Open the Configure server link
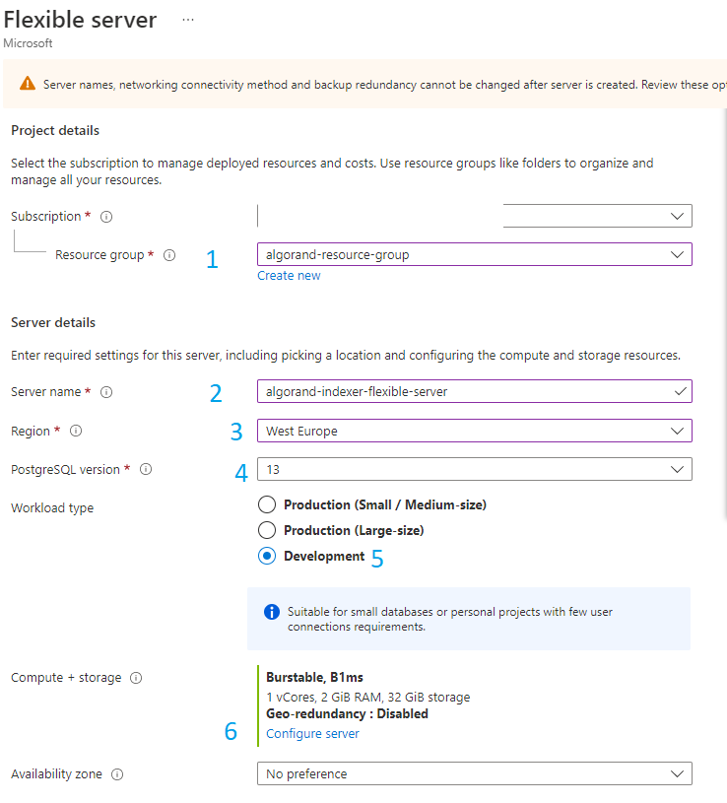 pos(312,733)
